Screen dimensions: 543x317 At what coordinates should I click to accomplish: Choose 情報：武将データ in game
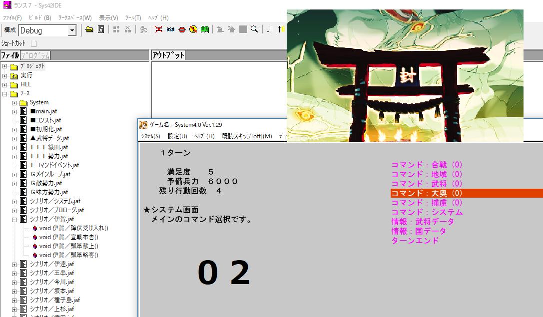[423, 222]
